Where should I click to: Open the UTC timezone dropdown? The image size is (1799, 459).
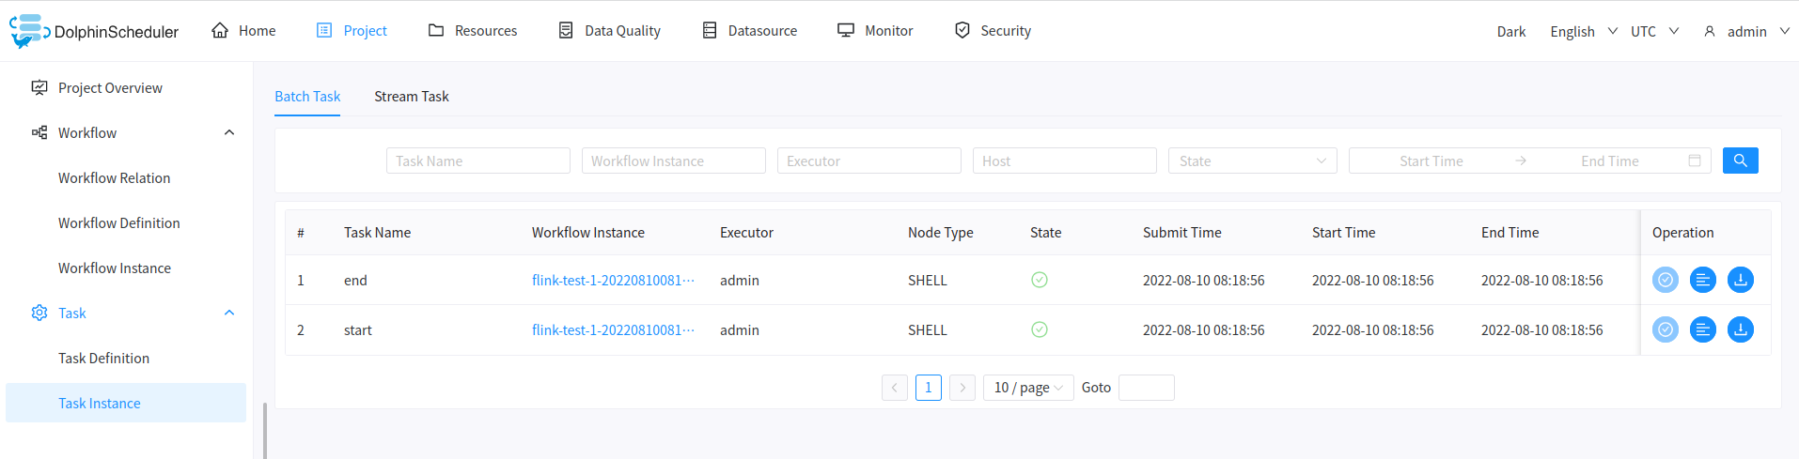tap(1653, 31)
